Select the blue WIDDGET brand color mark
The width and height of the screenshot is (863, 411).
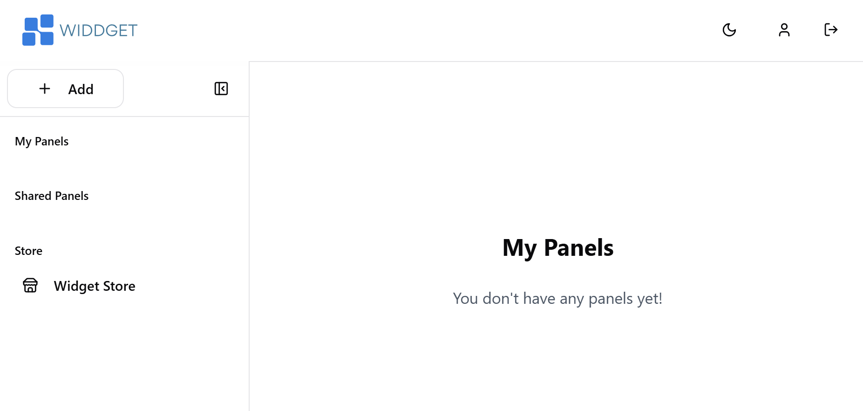39,29
